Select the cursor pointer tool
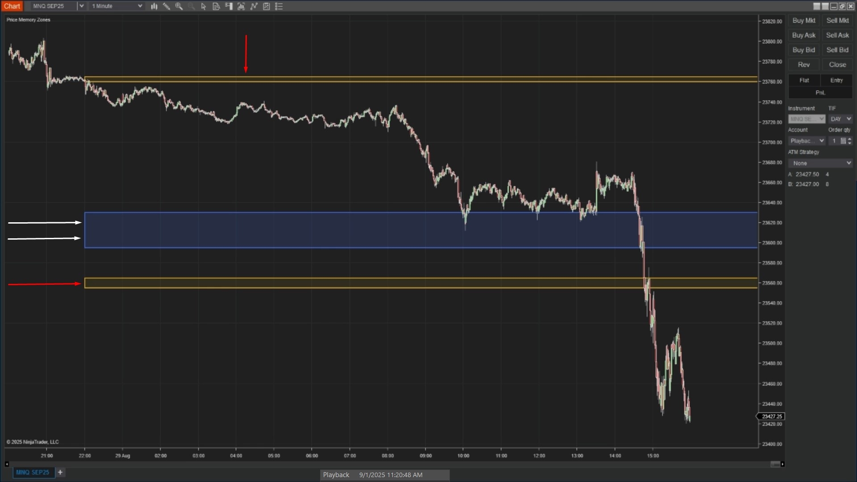 pyautogui.click(x=204, y=6)
